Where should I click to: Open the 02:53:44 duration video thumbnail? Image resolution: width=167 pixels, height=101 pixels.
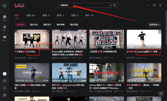click(32, 39)
